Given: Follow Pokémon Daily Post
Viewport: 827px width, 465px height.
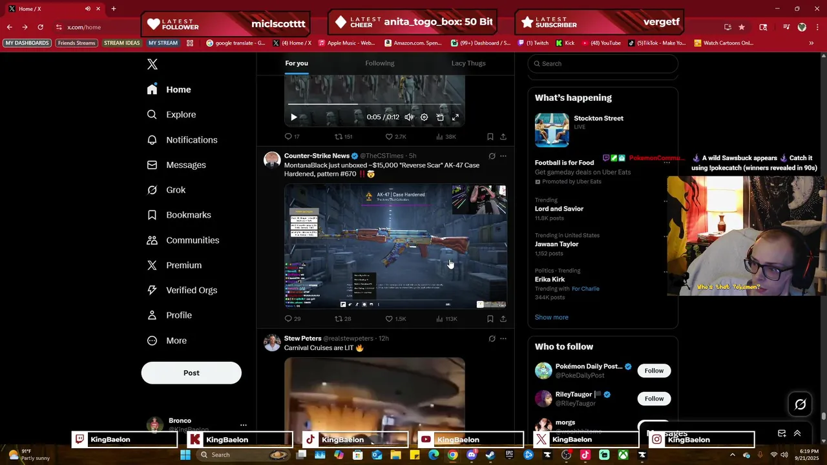Looking at the screenshot, I should pos(654,371).
